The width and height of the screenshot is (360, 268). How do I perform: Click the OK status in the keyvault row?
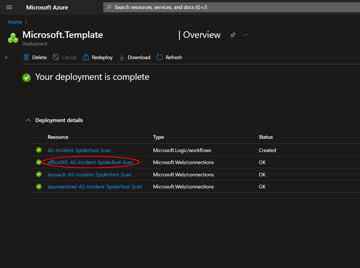point(262,175)
